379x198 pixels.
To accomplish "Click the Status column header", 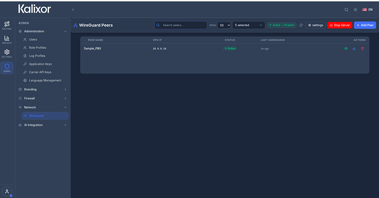I will tap(230, 40).
